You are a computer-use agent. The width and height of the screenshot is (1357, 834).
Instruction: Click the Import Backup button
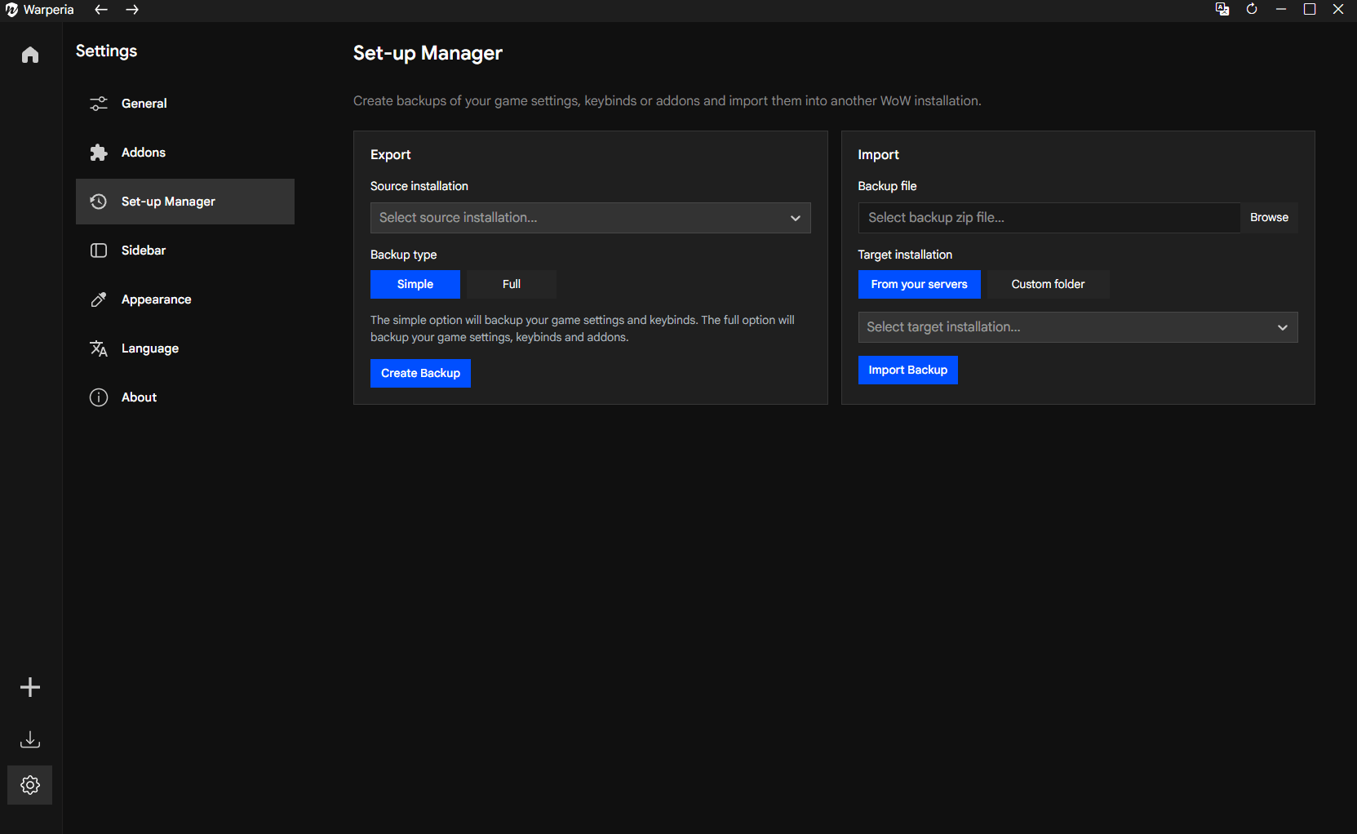pyautogui.click(x=907, y=370)
